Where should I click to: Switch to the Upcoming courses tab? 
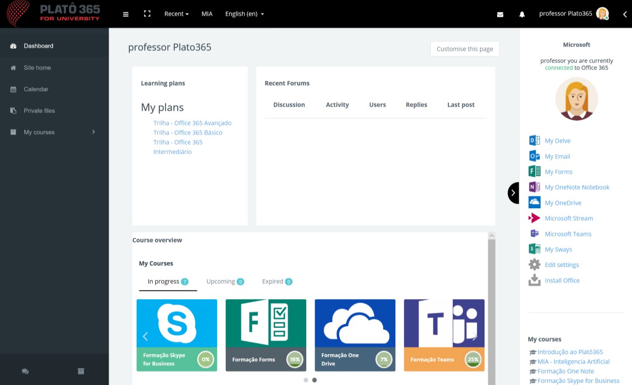[225, 281]
